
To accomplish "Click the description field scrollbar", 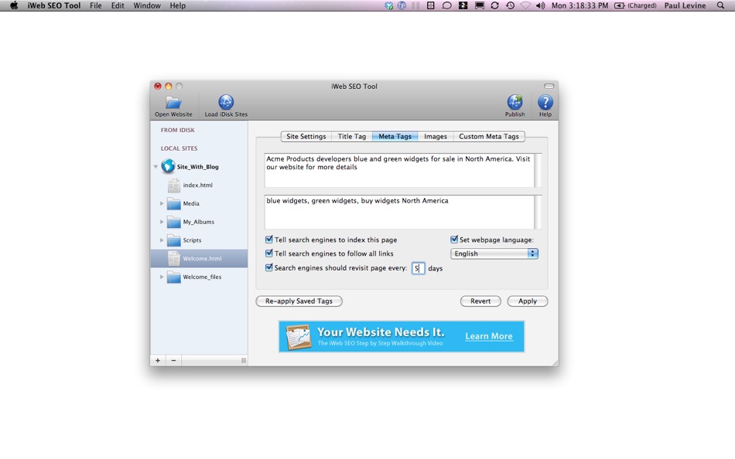I will point(538,170).
